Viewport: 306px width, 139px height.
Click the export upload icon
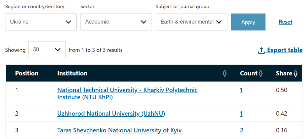click(261, 50)
